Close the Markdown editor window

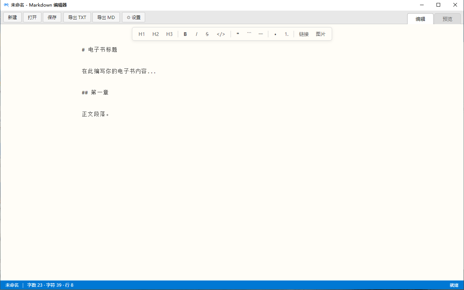point(455,5)
